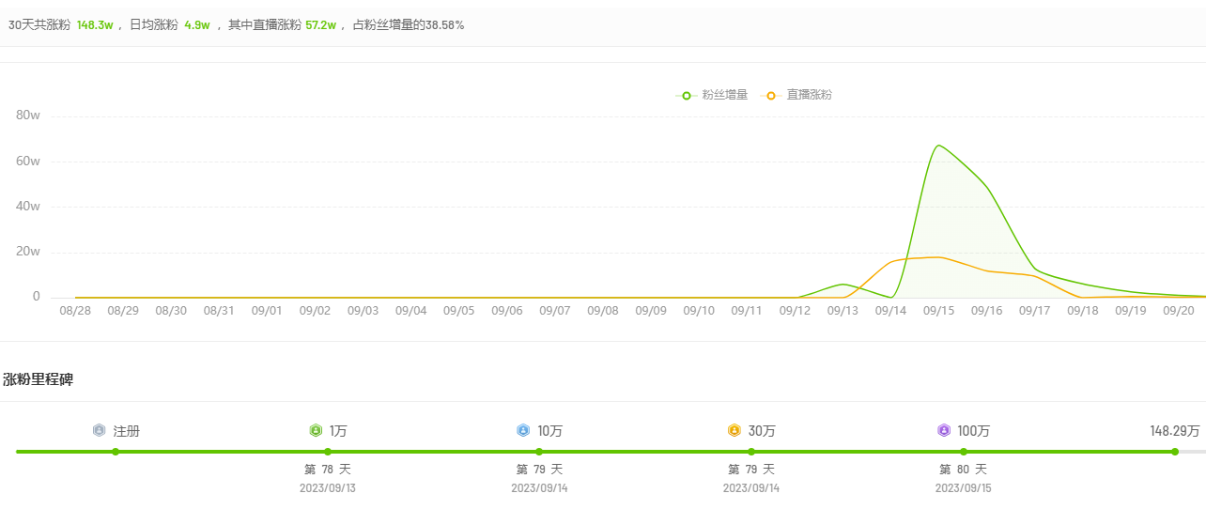Select the 注册 point on milestone bar
The height and width of the screenshot is (509, 1206).
(x=116, y=452)
